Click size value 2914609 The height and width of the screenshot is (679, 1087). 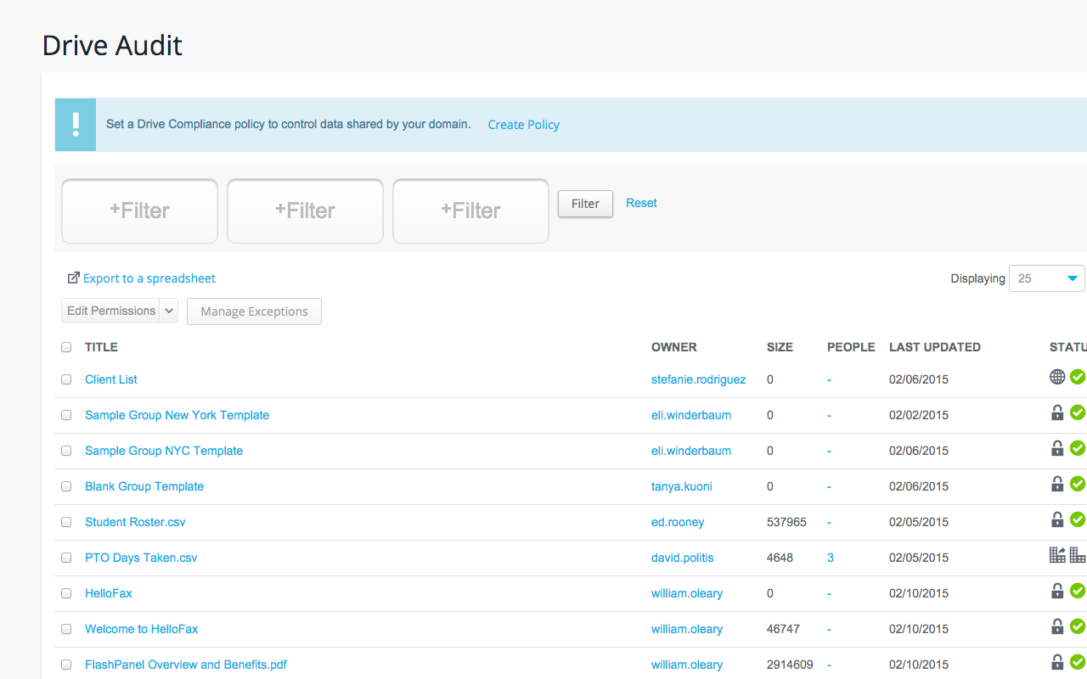[790, 665]
